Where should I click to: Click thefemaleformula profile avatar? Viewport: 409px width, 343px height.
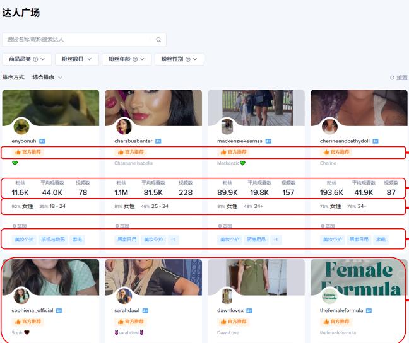coord(329,296)
